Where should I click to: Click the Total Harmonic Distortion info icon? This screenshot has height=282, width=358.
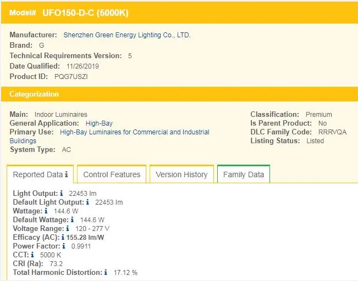click(x=106, y=273)
